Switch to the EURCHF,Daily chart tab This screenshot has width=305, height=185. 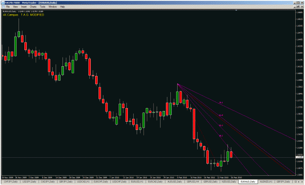pos(101,182)
